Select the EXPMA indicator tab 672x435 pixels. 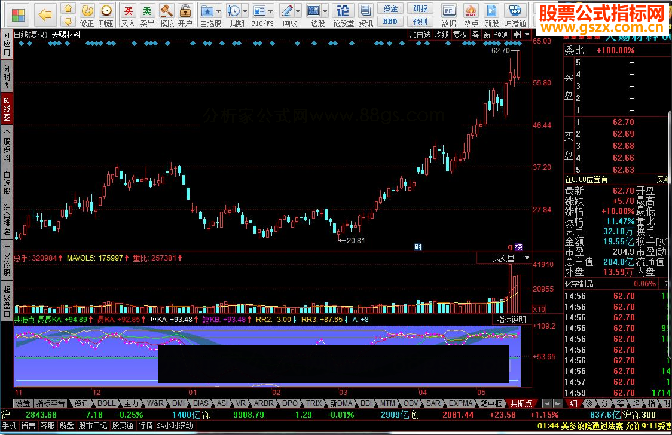[461, 403]
